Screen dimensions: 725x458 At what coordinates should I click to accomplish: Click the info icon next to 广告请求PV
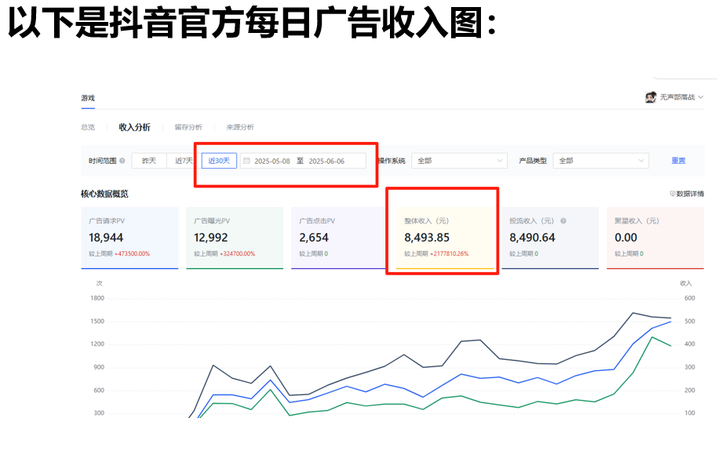(122, 221)
